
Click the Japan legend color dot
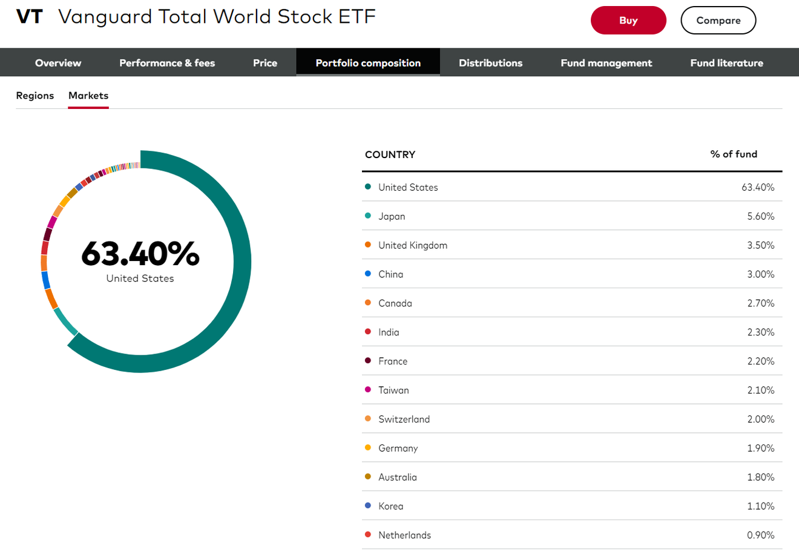[x=368, y=216]
